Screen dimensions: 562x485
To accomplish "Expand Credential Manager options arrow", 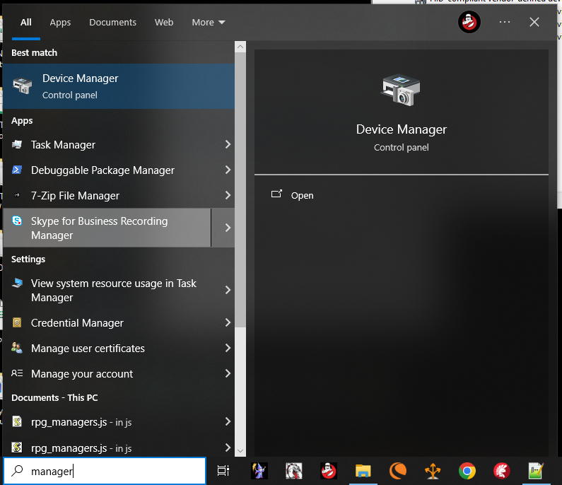I will point(228,322).
